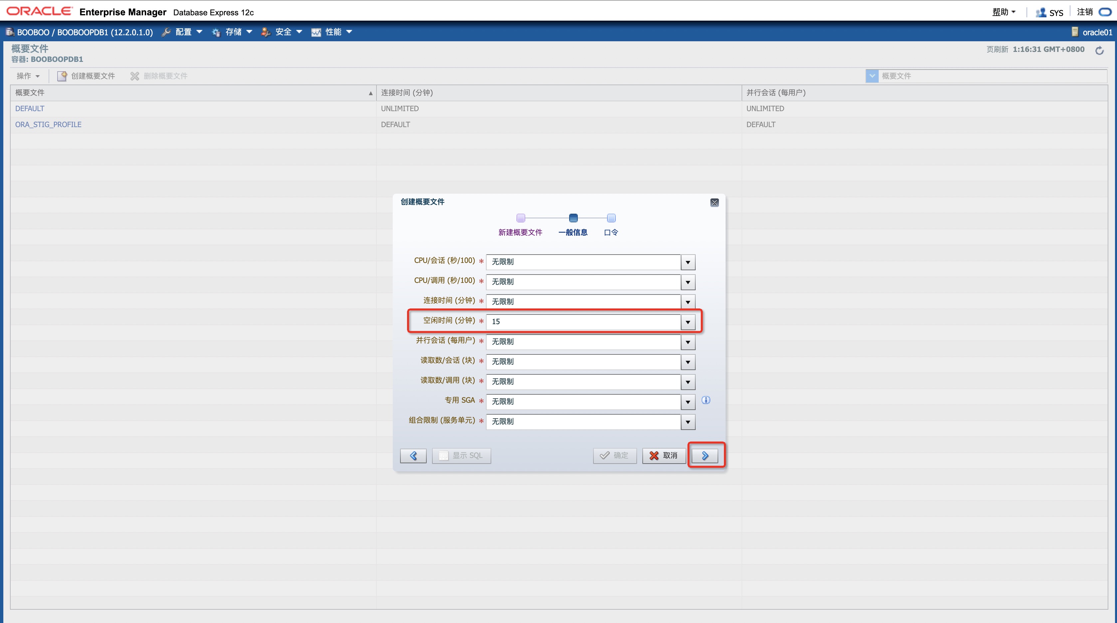This screenshot has width=1117, height=623.
Task: Open the CPU/会话 dropdown arrow
Action: pos(688,262)
